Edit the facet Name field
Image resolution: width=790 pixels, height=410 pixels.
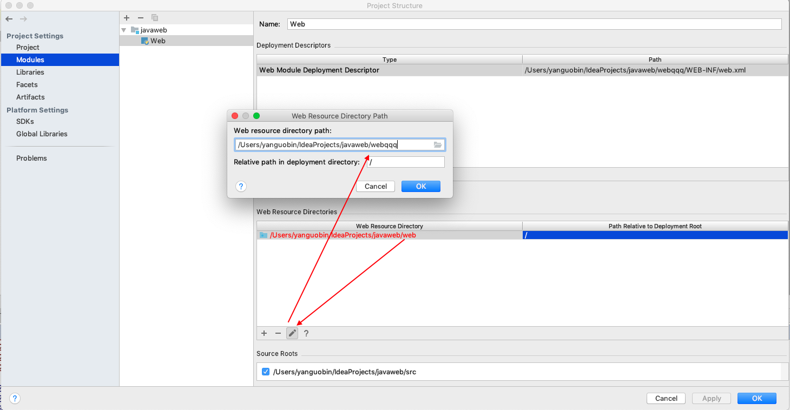[x=534, y=24]
